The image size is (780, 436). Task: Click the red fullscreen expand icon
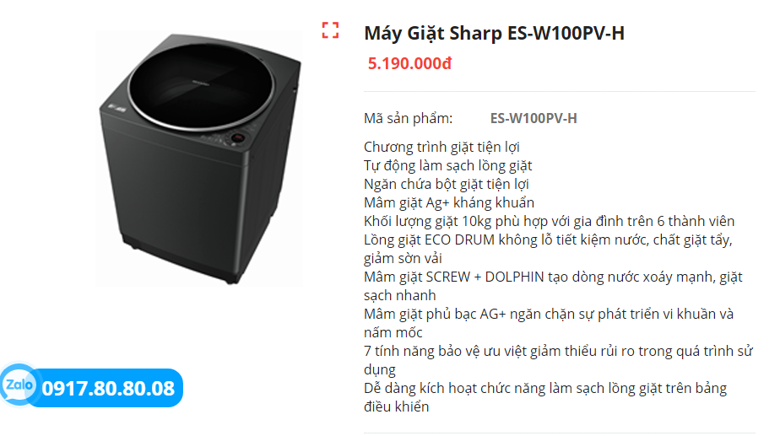pos(330,30)
